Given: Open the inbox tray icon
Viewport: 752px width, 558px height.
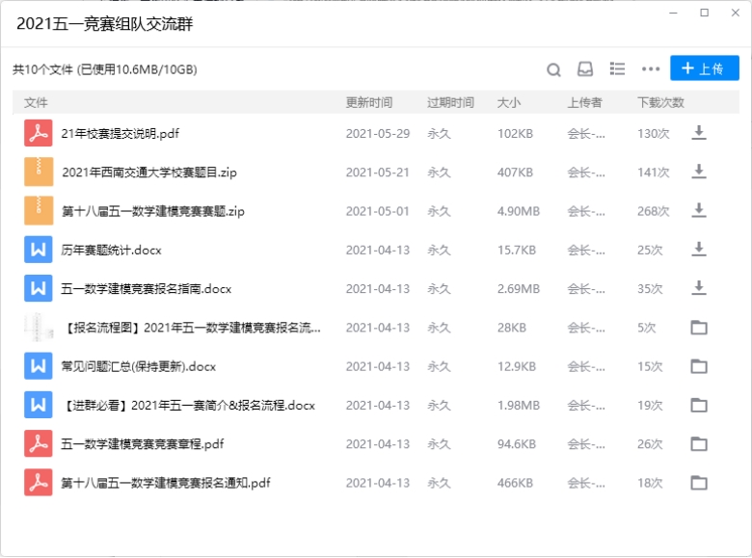Looking at the screenshot, I should (584, 69).
